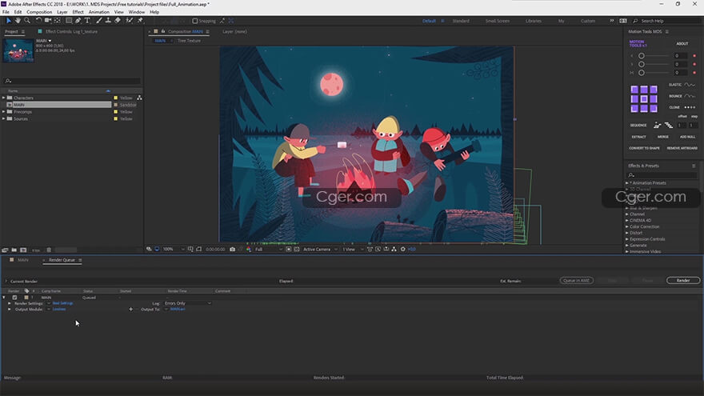Open the Full resolution dropdown

click(269, 249)
